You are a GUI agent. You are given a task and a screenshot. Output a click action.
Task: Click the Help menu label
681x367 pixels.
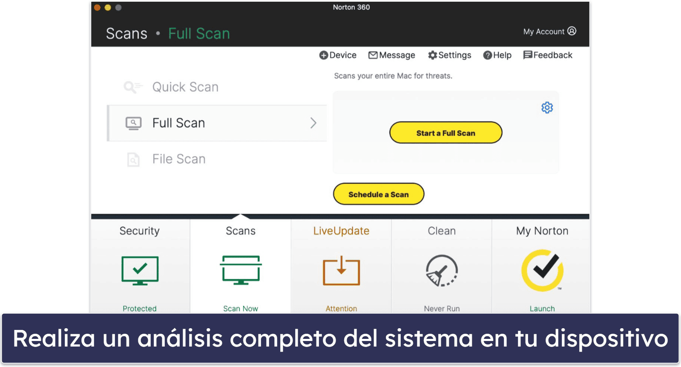tap(502, 55)
